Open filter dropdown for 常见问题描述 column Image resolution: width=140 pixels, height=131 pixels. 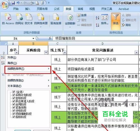click(x=136, y=53)
